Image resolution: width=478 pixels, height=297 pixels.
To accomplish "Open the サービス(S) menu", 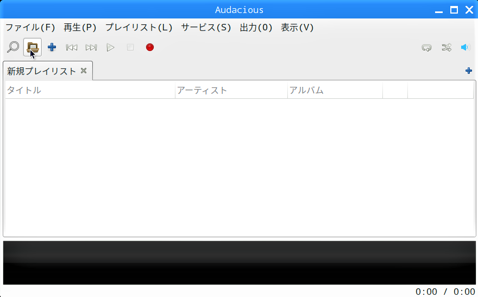I will pyautogui.click(x=206, y=27).
